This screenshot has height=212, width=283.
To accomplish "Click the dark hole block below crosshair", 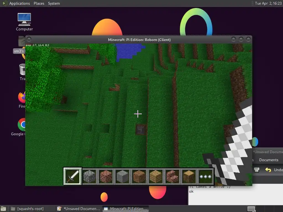I will [x=141, y=129].
